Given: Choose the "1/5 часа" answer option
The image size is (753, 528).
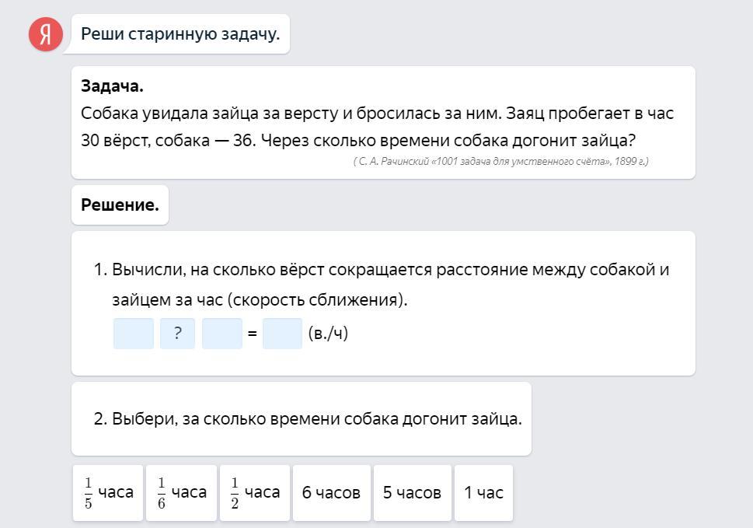Looking at the screenshot, I should 108,493.
